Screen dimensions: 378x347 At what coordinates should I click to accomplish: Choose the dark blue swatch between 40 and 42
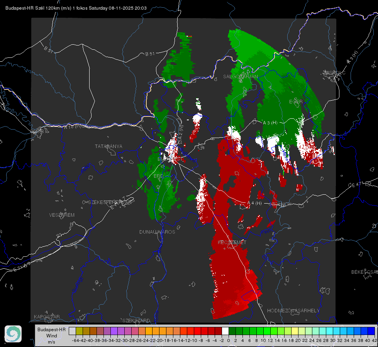pos(371,331)
